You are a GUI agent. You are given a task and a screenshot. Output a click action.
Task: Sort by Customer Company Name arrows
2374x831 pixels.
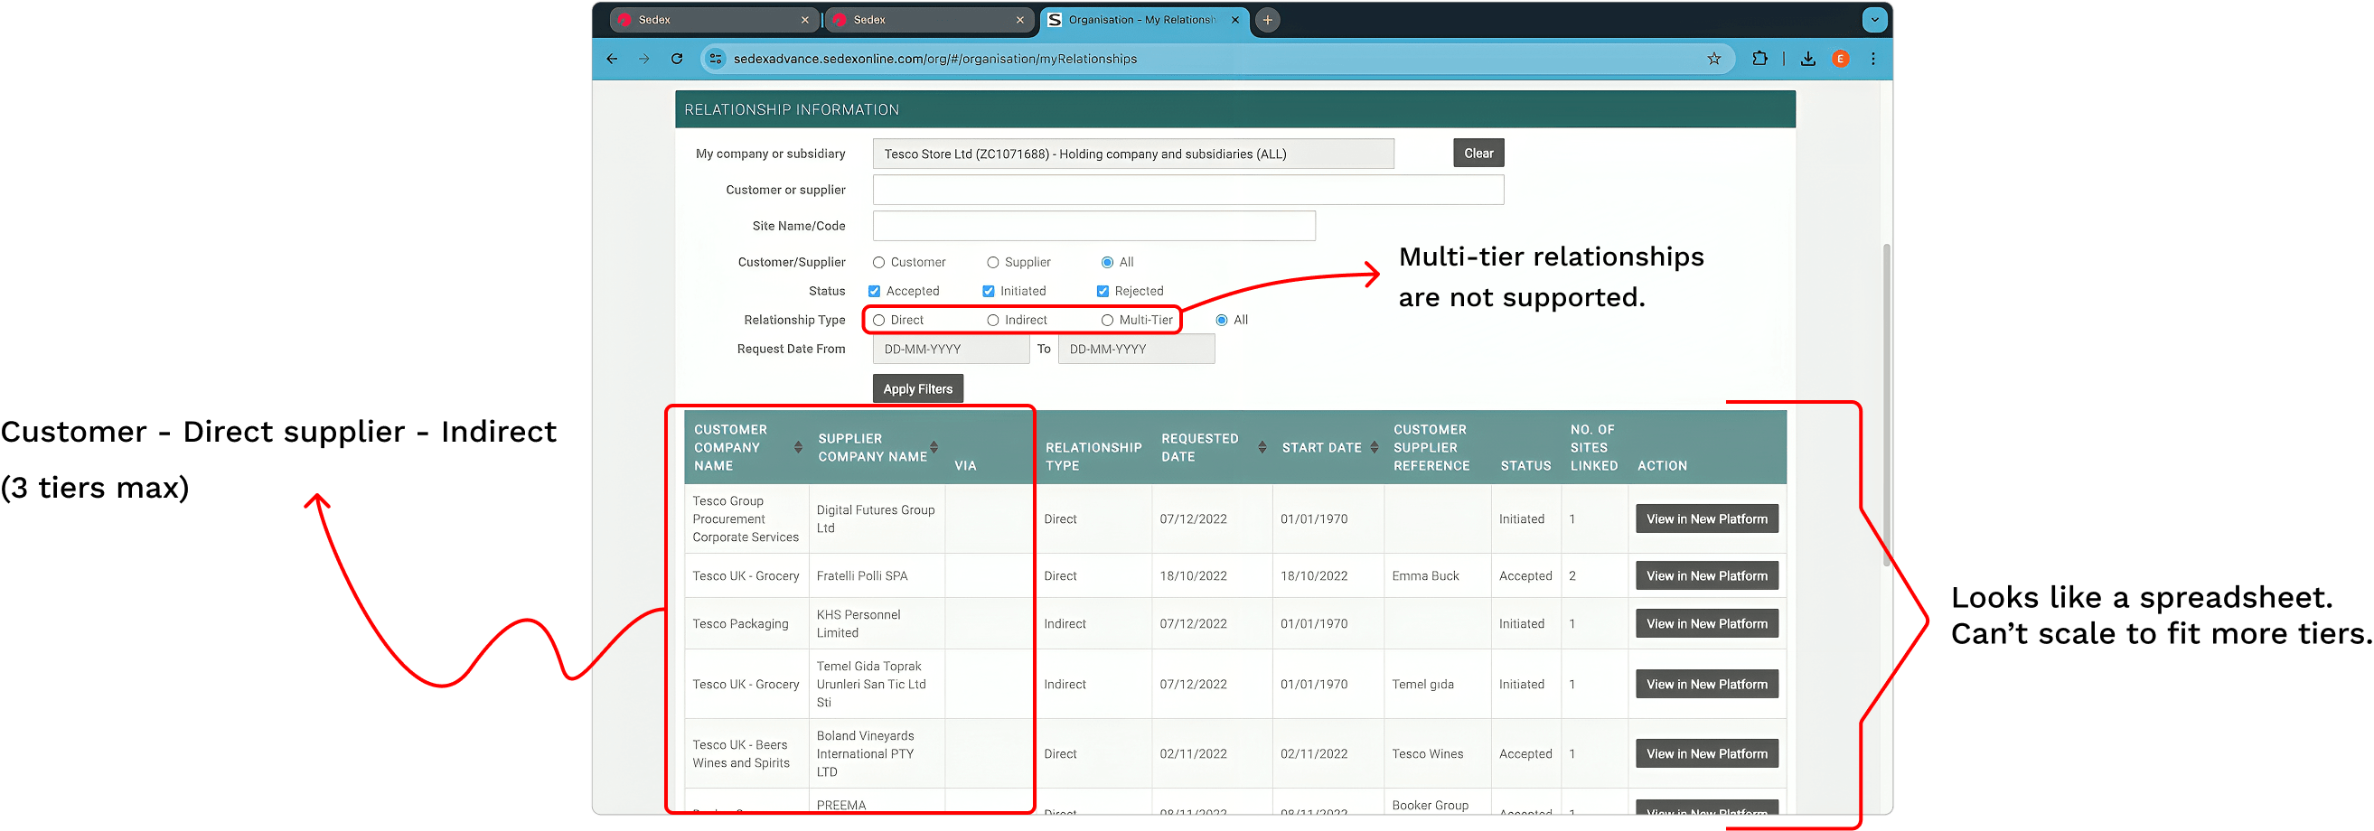pos(798,448)
